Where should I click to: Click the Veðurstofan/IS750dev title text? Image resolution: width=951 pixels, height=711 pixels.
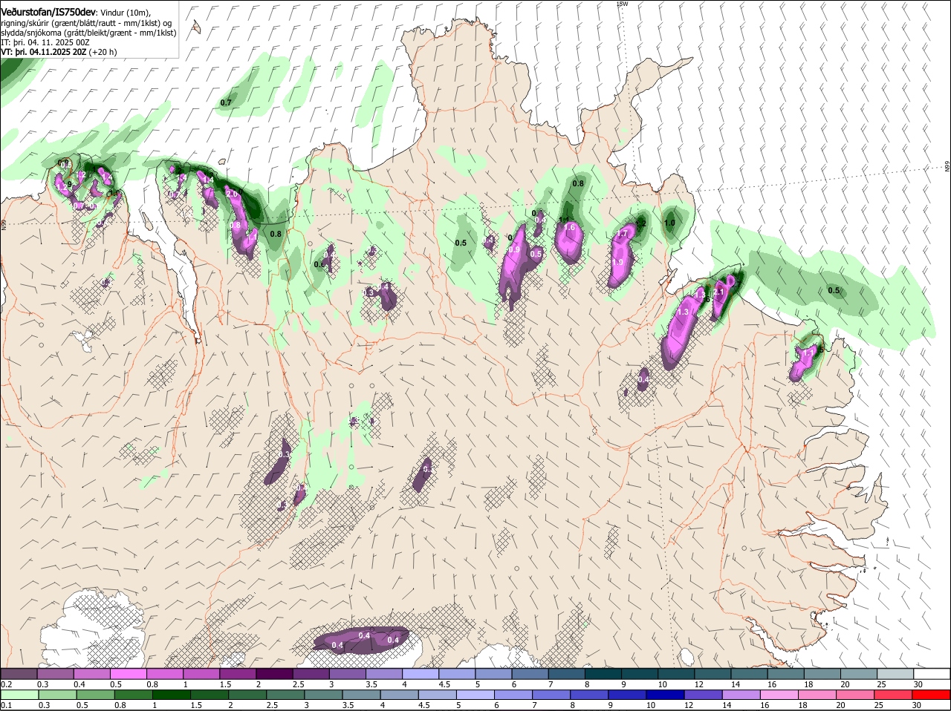48,12
